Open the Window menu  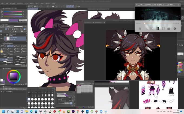48,4
